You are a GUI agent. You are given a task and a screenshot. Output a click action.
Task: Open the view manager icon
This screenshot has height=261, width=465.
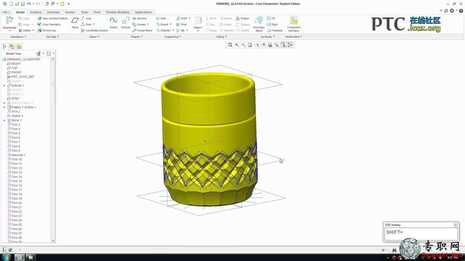[x=270, y=45]
